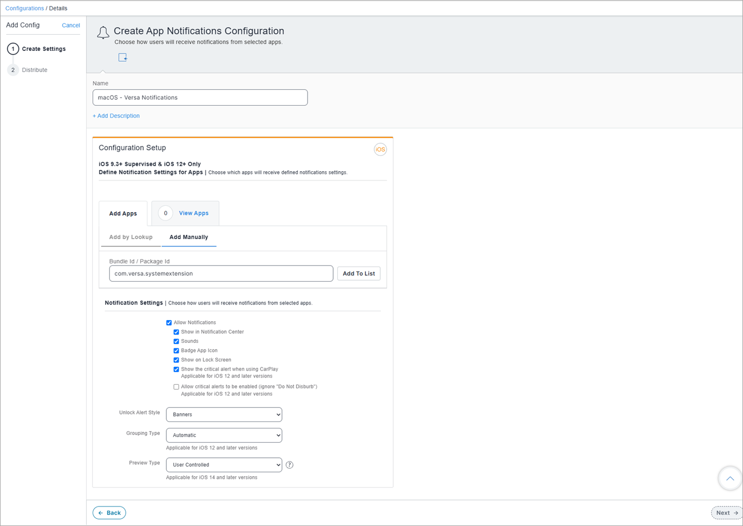Click the step 1 circle icon

point(13,49)
